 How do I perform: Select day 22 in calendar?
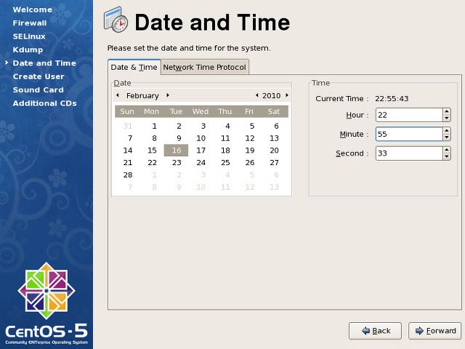click(152, 162)
